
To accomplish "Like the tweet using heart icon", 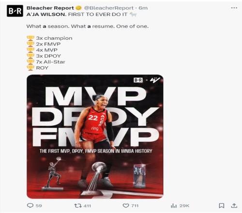I will click(x=126, y=206).
